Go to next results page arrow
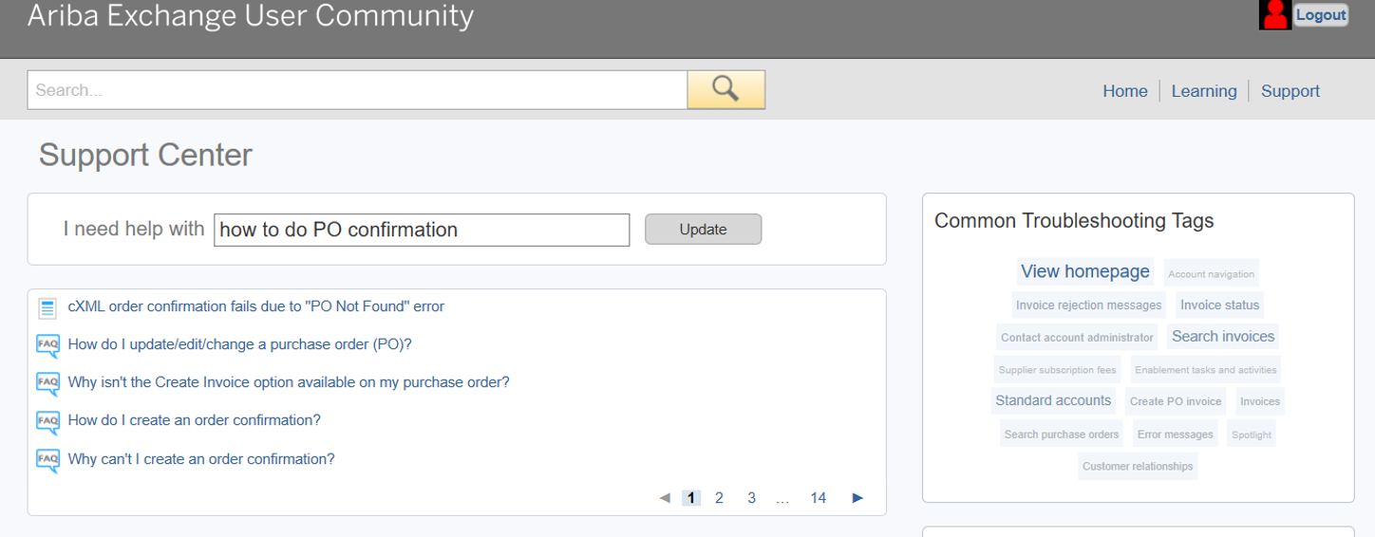Screen dimensions: 1375x537 [857, 498]
